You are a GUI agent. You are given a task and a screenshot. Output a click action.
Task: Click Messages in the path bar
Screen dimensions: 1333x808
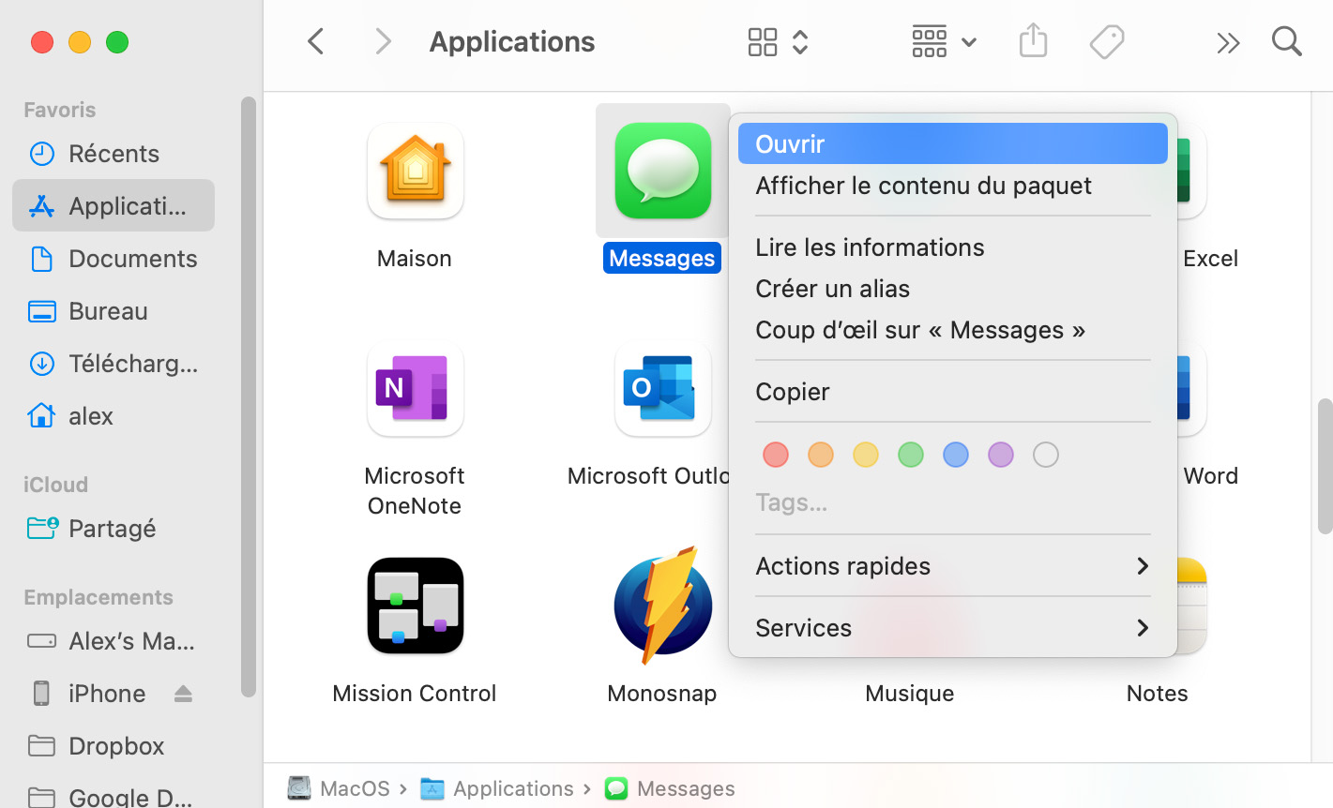point(670,788)
